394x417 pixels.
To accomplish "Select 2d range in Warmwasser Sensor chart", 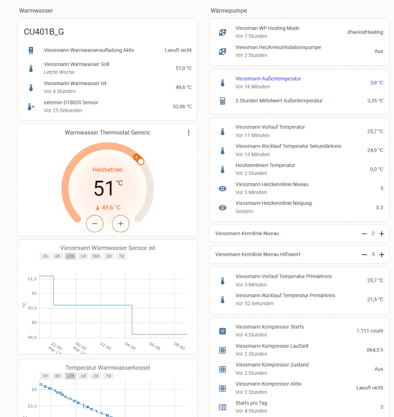I will pyautogui.click(x=109, y=256).
